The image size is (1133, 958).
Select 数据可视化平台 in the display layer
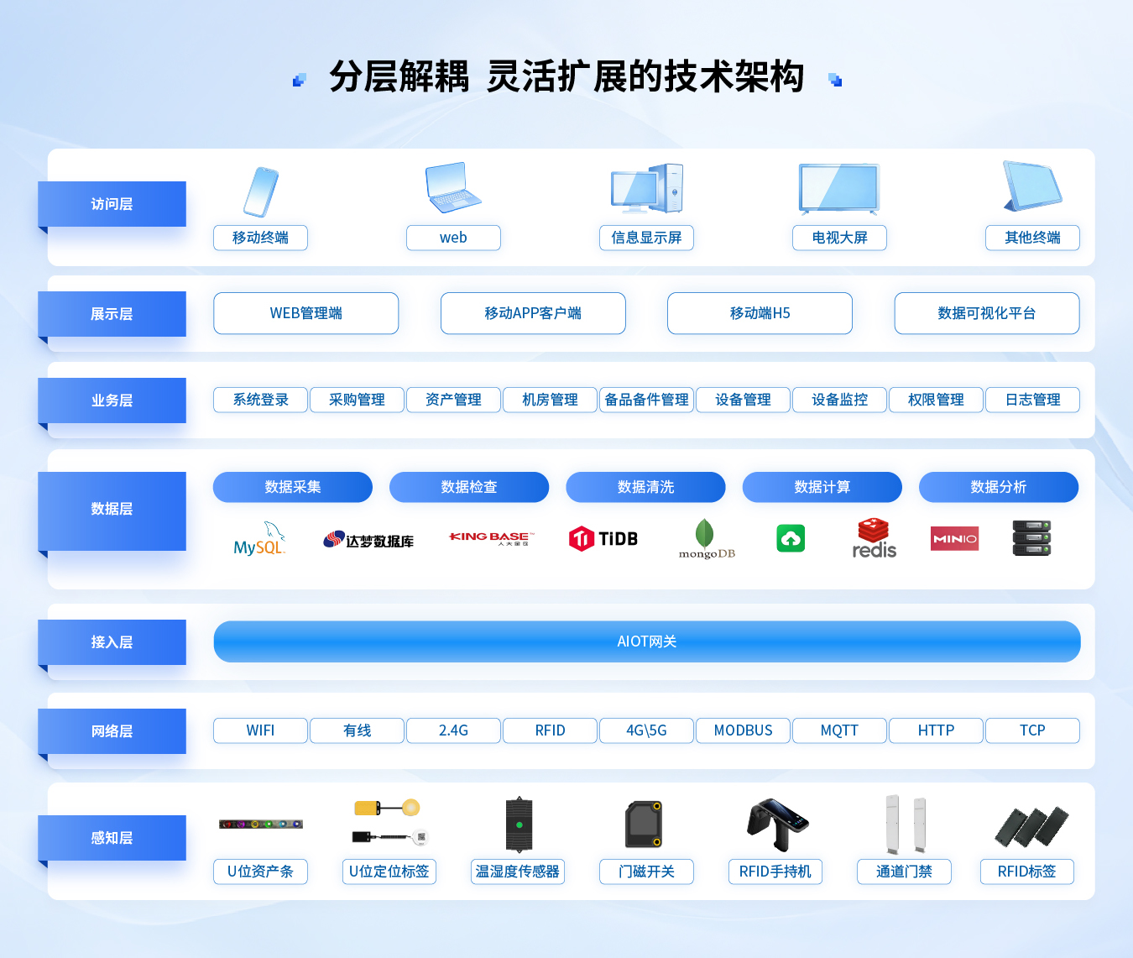point(987,313)
